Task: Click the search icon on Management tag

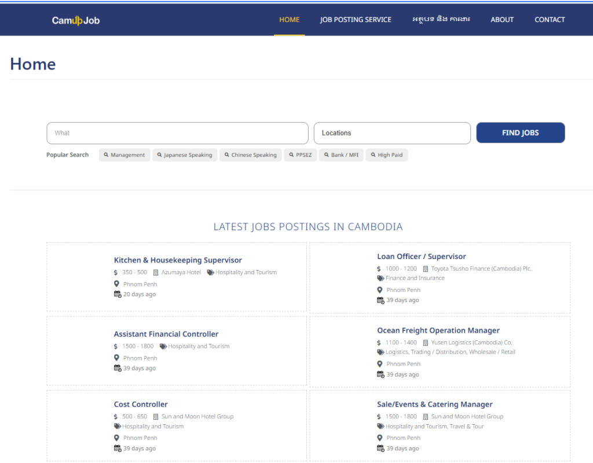Action: pos(106,155)
